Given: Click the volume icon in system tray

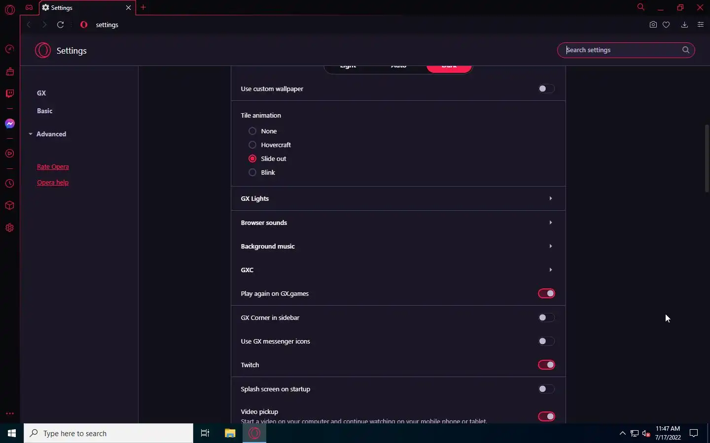Looking at the screenshot, I should coord(646,433).
